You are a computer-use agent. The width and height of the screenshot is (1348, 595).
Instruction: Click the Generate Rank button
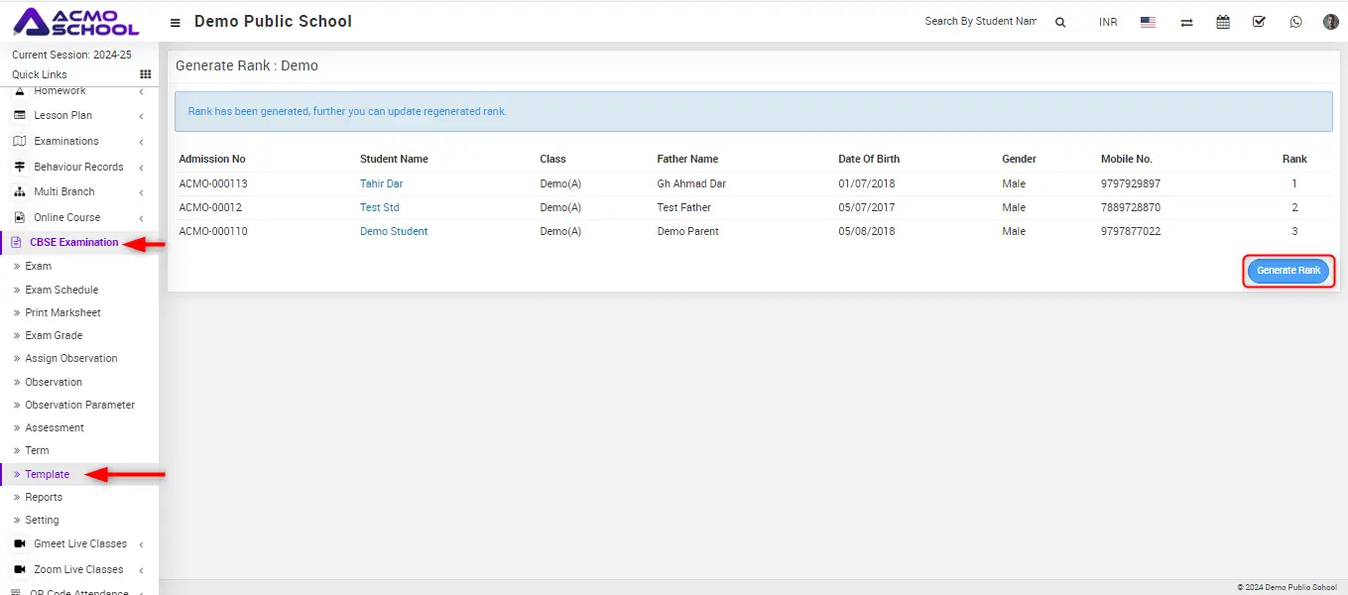pyautogui.click(x=1288, y=271)
